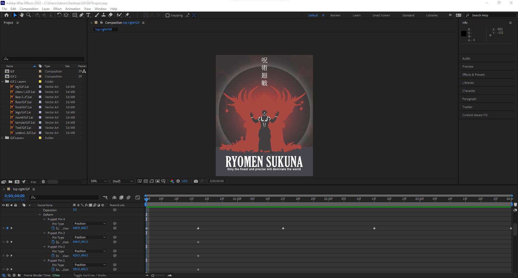Click the 8 bpc color depth button
The width and height of the screenshot is (518, 278).
34,182
